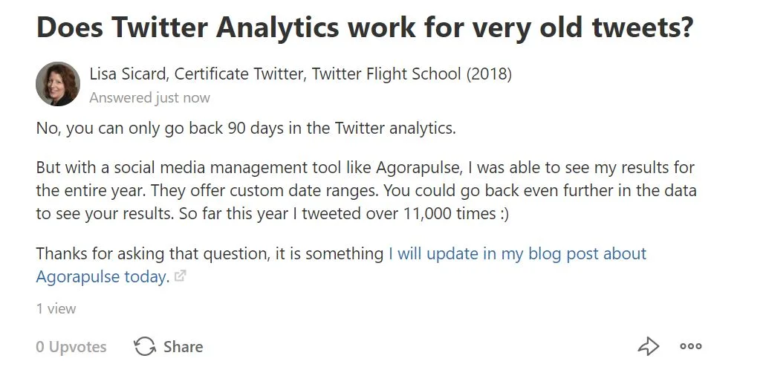Click the author name Lisa Sicard
The image size is (766, 370).
tap(129, 74)
